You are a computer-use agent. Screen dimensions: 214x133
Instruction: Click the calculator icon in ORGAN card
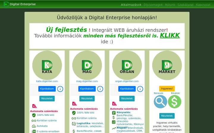tap(114, 122)
